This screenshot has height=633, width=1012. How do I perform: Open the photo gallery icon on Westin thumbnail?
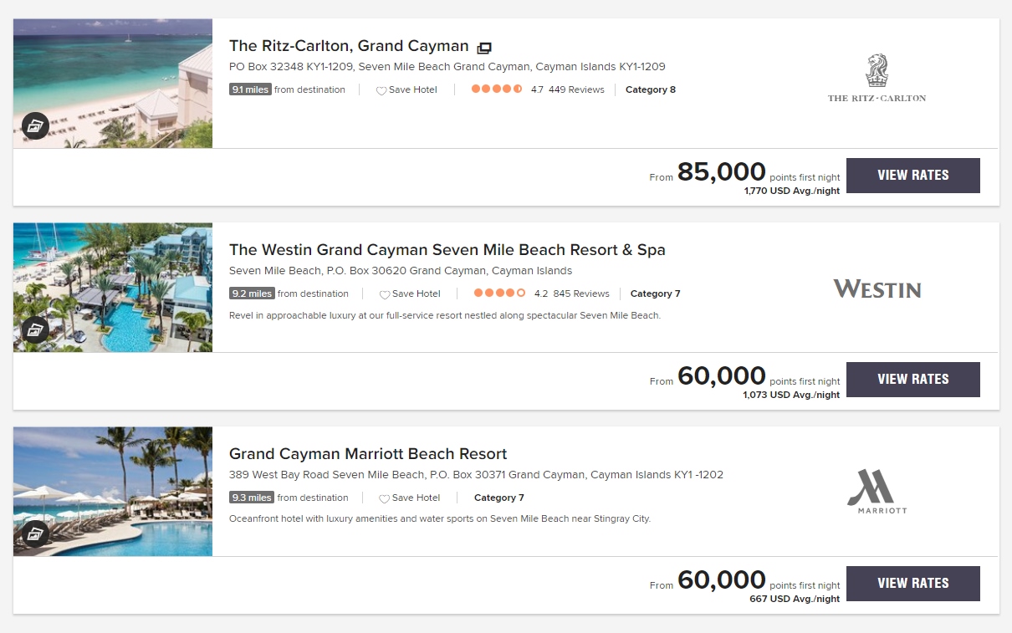click(x=35, y=329)
